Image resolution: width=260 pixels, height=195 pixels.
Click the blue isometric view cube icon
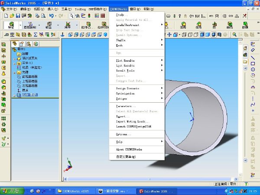tap(105, 35)
